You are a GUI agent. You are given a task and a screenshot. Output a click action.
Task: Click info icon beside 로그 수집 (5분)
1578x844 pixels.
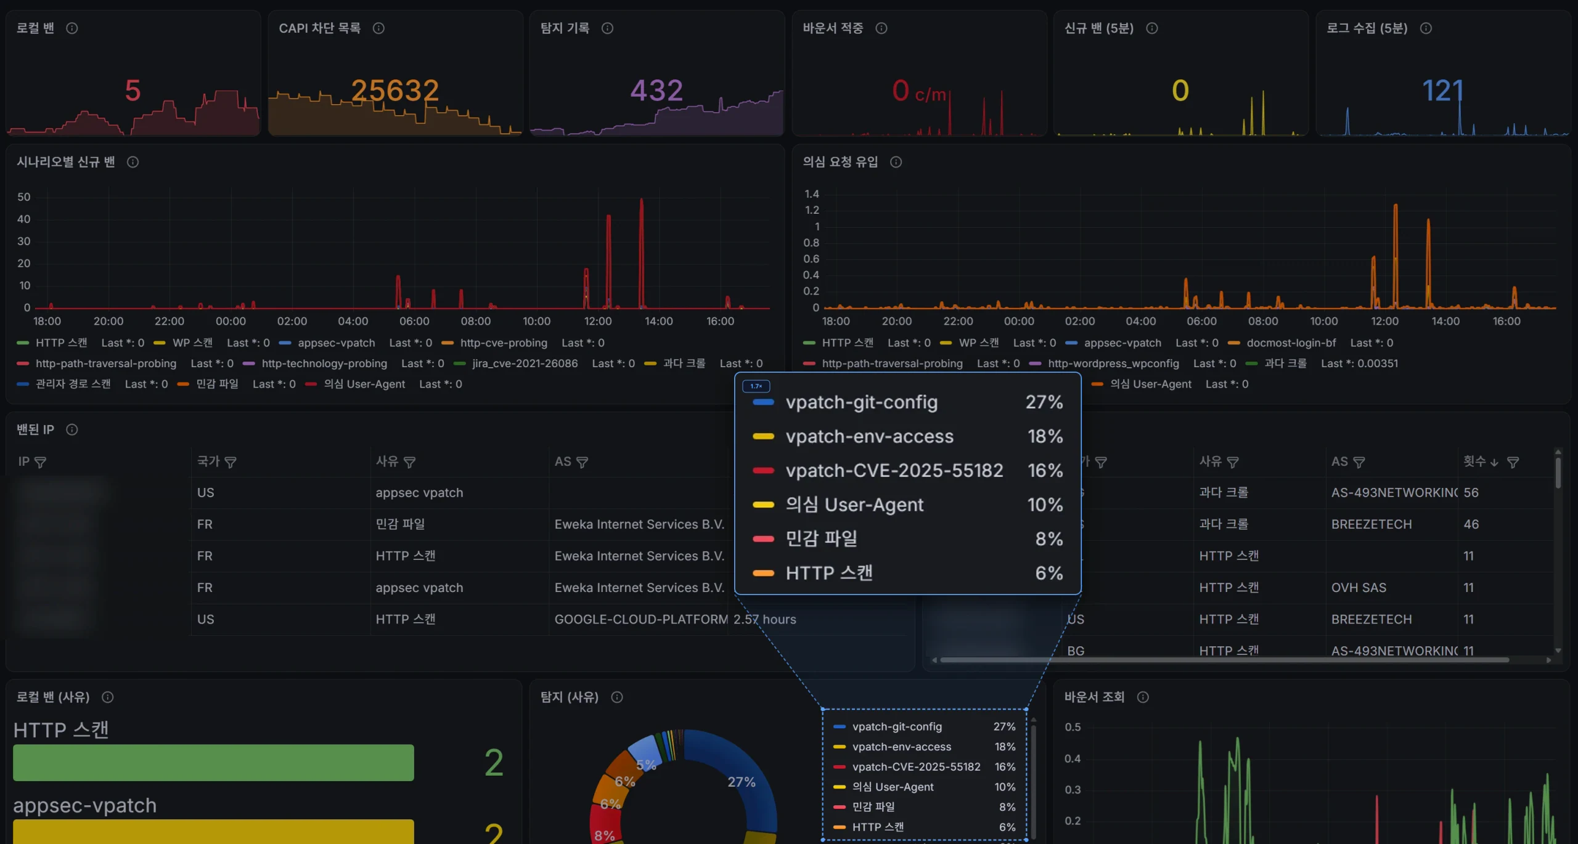(1426, 28)
